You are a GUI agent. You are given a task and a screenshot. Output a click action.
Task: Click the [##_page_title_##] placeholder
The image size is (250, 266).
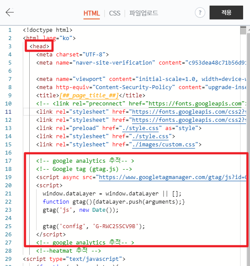coord(89,96)
